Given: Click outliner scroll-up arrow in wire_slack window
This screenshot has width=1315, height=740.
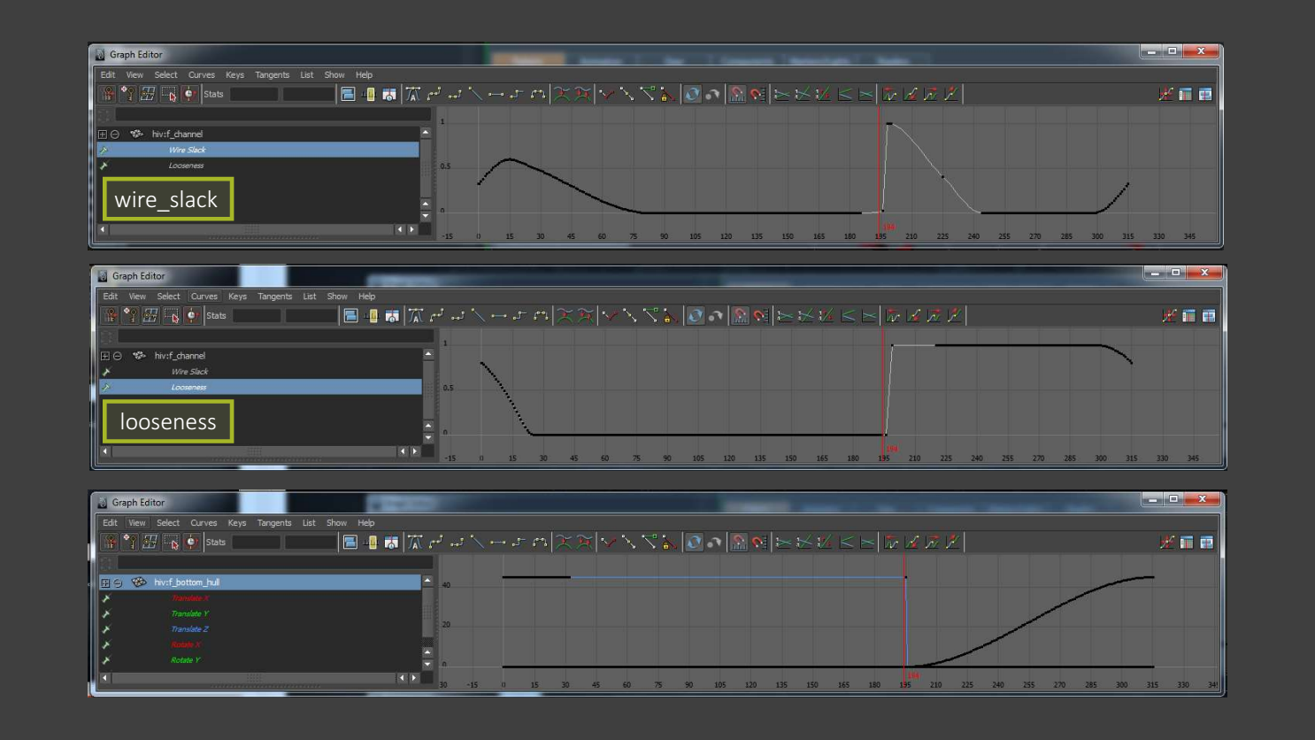Looking at the screenshot, I should click(x=426, y=133).
